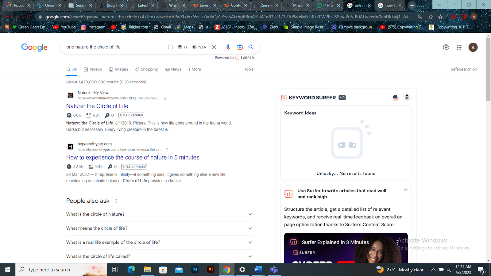Click 'TITLE CHANGED' badge under Nature result
This screenshot has height=276, width=491.
131,115
